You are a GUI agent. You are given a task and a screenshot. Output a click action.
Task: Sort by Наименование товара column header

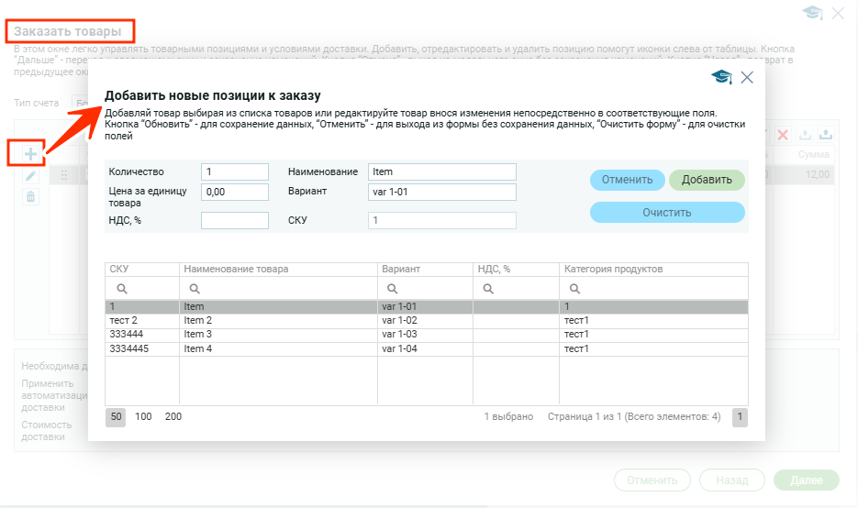click(236, 270)
